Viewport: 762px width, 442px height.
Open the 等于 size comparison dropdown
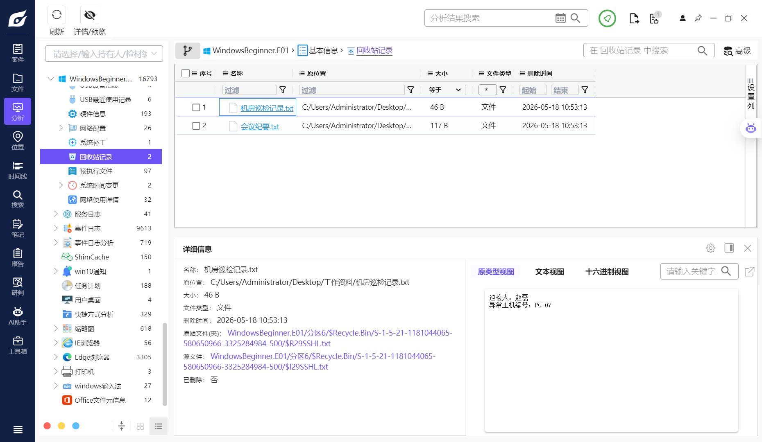click(x=445, y=90)
